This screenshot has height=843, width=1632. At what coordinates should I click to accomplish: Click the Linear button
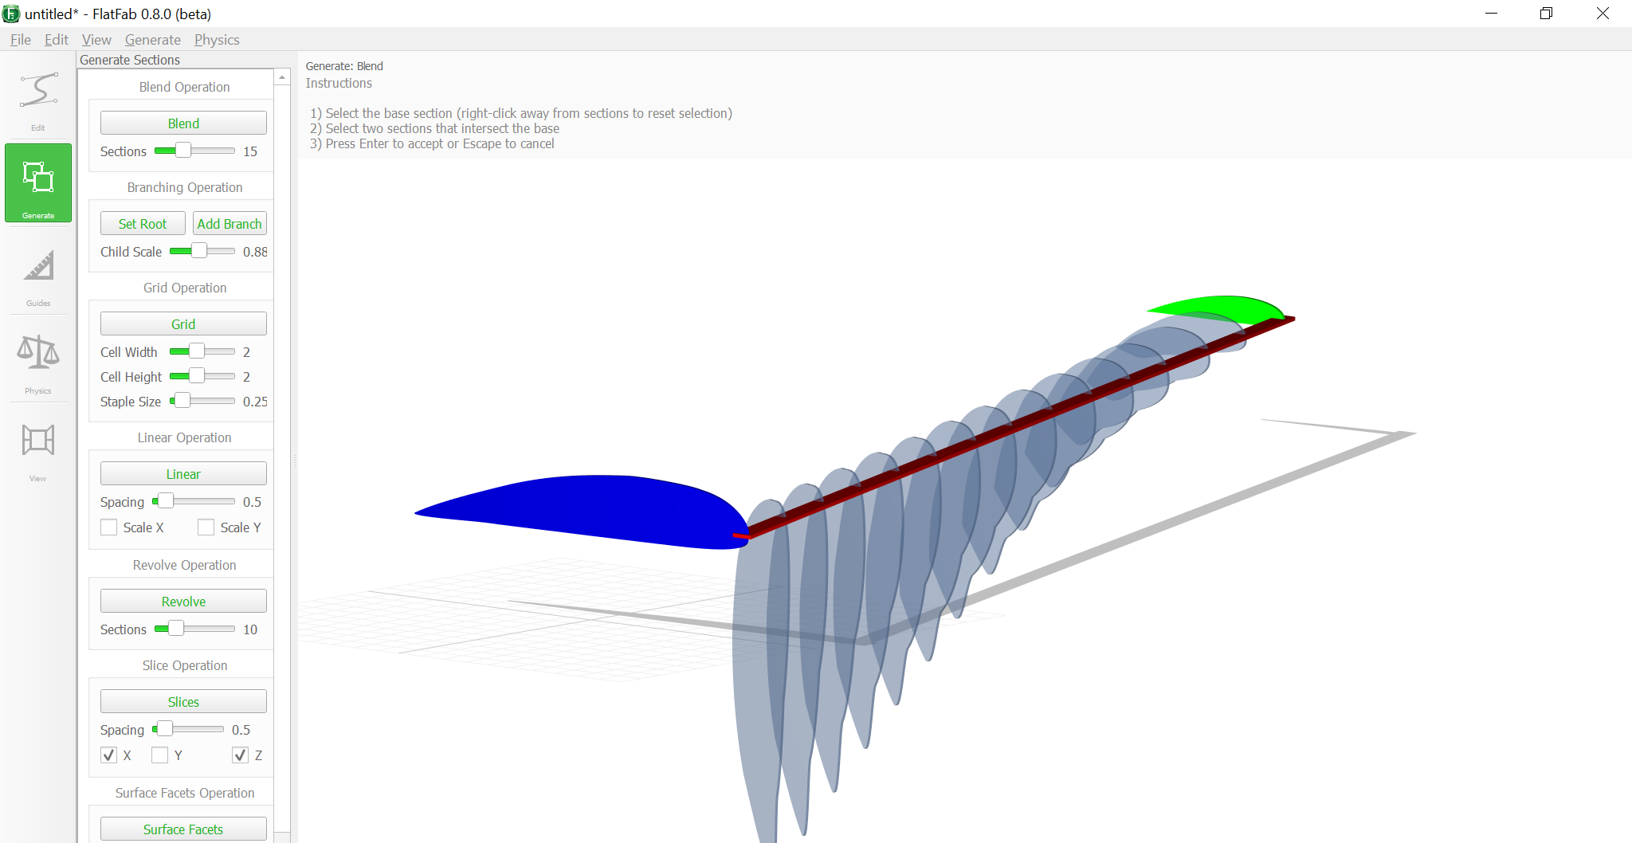pyautogui.click(x=183, y=474)
